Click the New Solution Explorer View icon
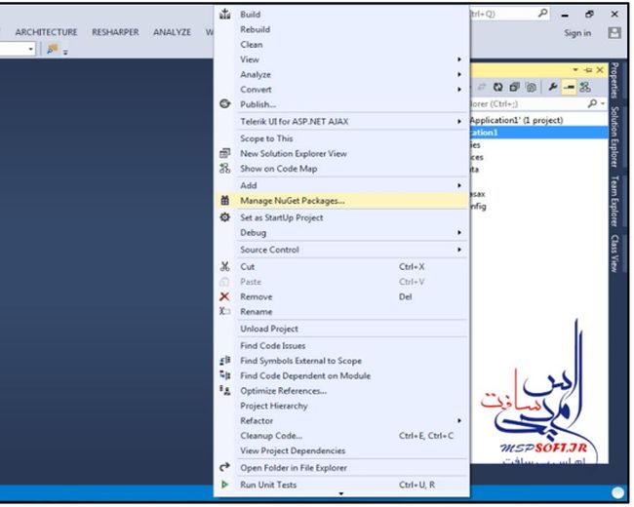Viewport: 634px width, 507px height. coord(224,153)
